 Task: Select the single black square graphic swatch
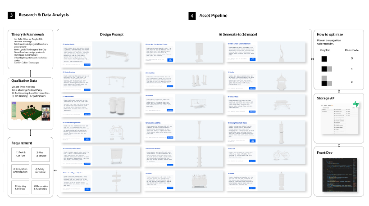click(324, 59)
